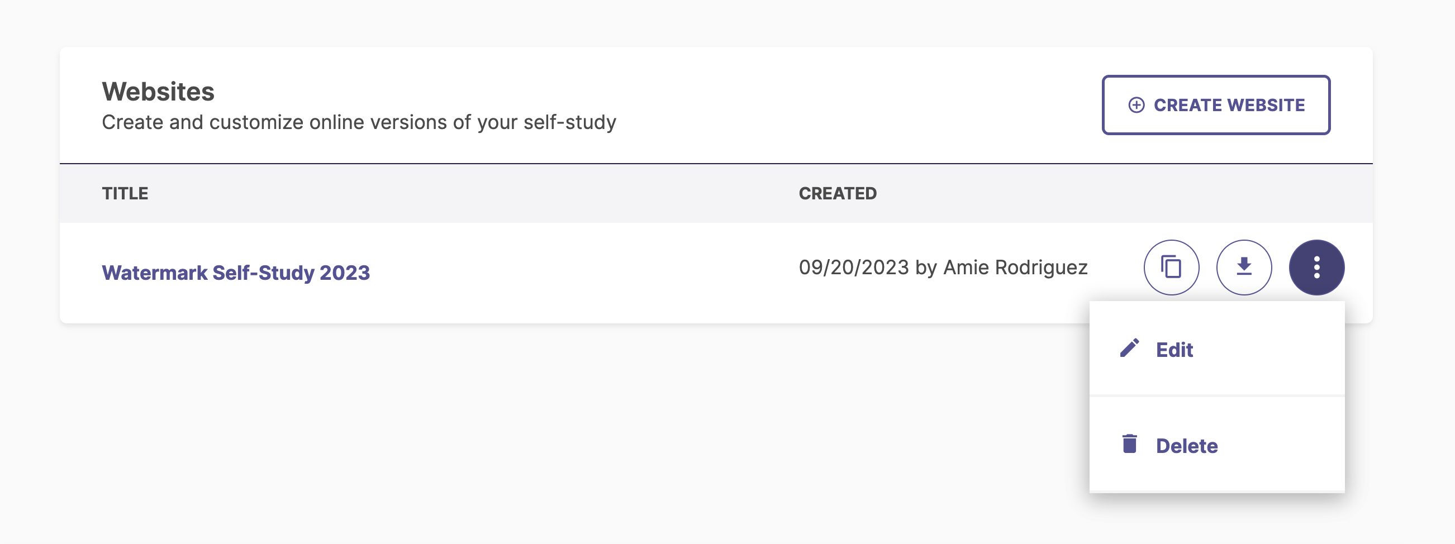Image resolution: width=1455 pixels, height=544 pixels.
Task: Close the three-dot more options menu
Action: (x=1316, y=268)
